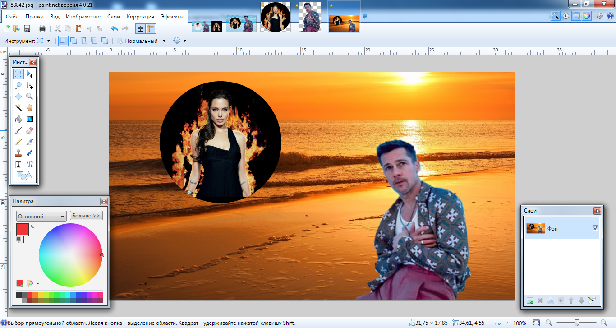This screenshot has height=328, width=616.
Task: Open the Settings gear icon
Action: [600, 16]
